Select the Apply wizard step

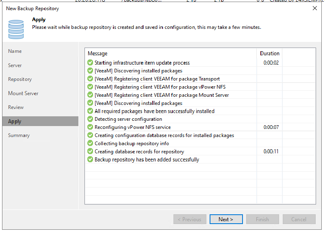click(x=40, y=121)
